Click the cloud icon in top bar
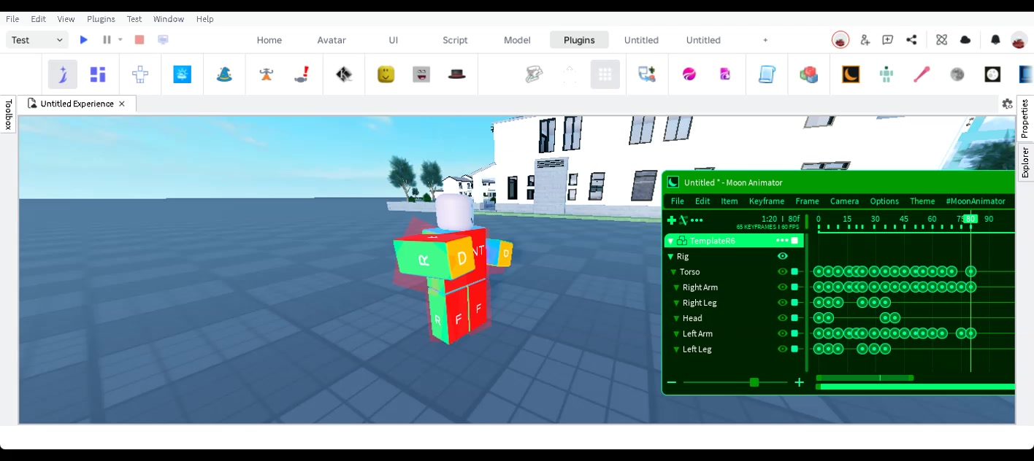The image size is (1034, 461). 965,40
